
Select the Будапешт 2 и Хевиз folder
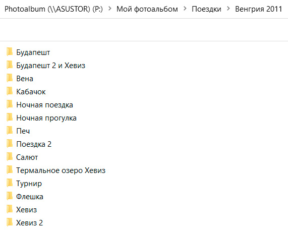tap(51, 66)
